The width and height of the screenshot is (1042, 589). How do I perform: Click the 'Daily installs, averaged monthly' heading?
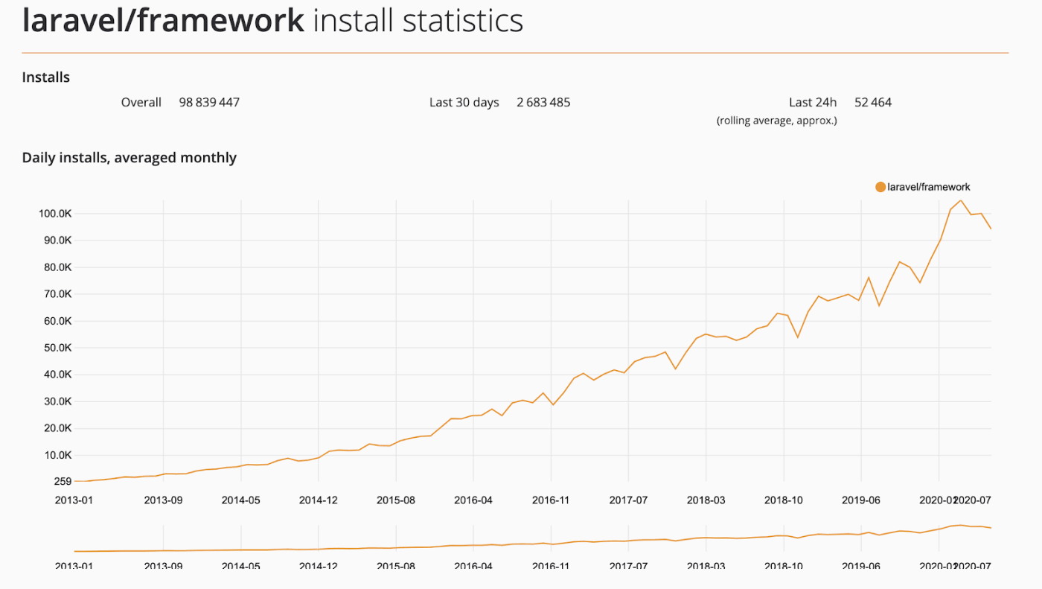tap(130, 157)
